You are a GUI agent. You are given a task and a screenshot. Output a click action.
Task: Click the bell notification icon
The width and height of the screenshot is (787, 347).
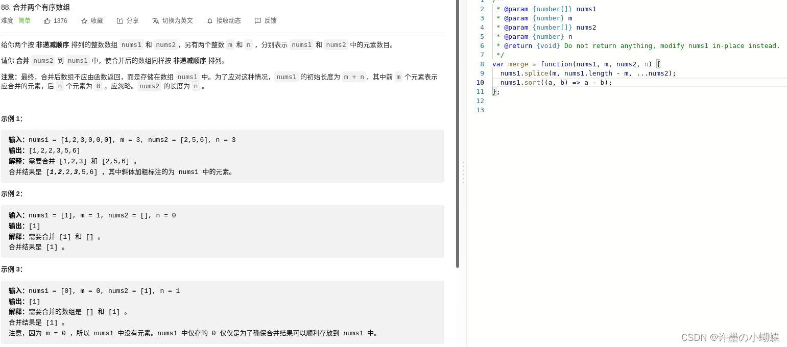(210, 21)
